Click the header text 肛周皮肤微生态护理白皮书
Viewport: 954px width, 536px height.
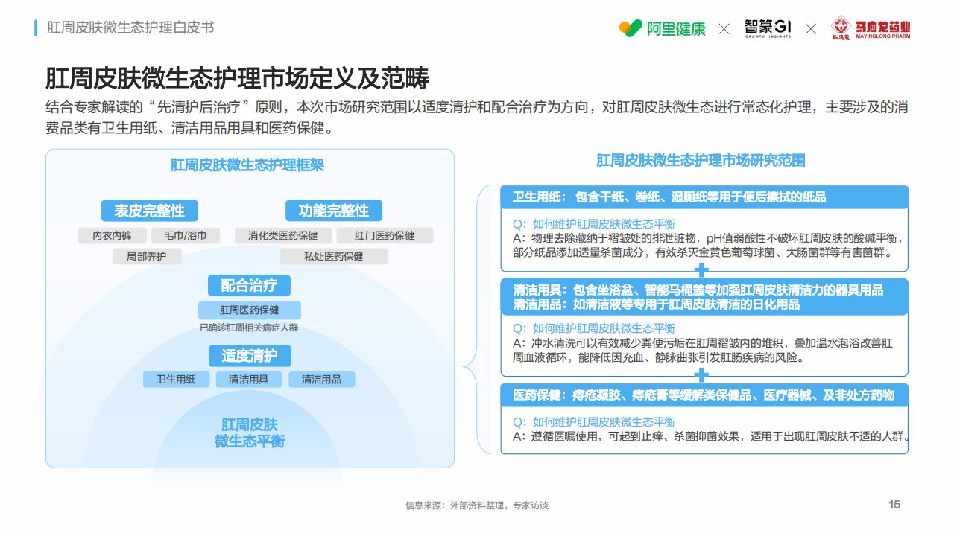pyautogui.click(x=130, y=28)
